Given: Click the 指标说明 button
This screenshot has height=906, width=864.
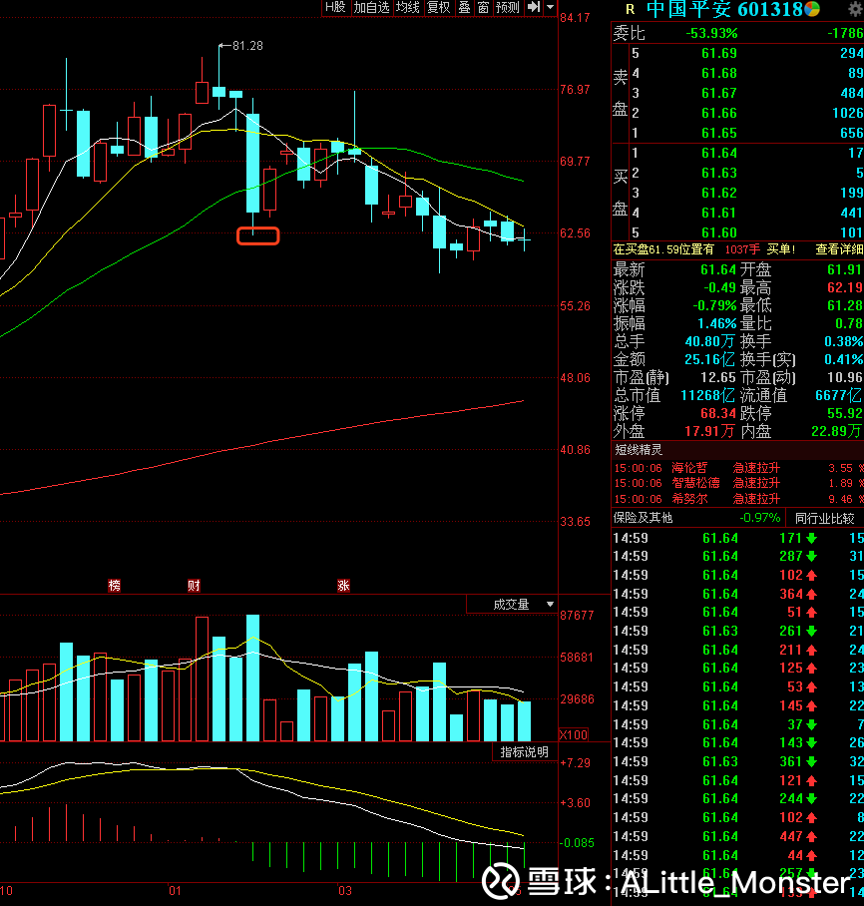Looking at the screenshot, I should point(524,751).
